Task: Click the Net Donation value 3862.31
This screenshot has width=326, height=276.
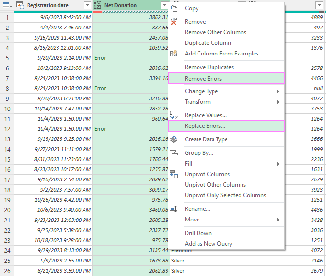Action: [x=130, y=17]
